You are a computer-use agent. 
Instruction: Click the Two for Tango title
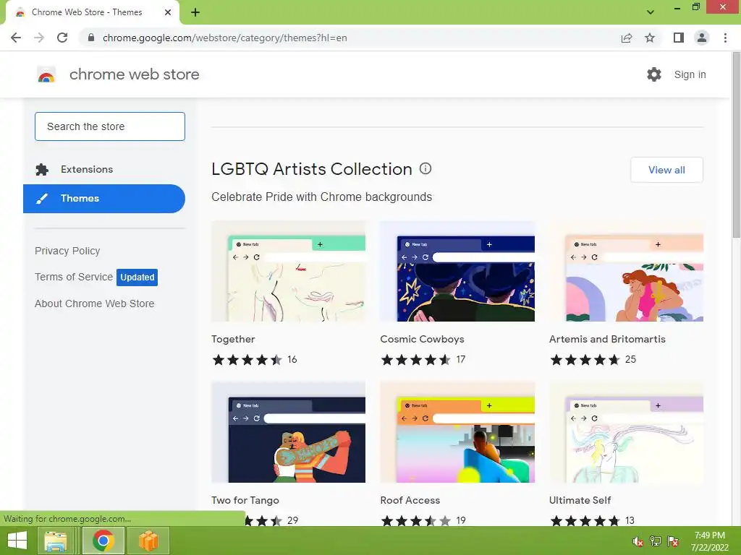245,500
